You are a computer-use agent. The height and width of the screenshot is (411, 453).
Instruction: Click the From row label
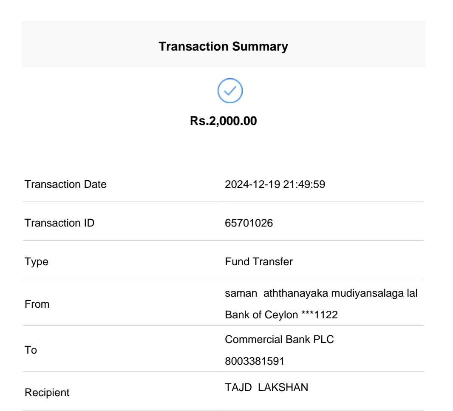37,305
